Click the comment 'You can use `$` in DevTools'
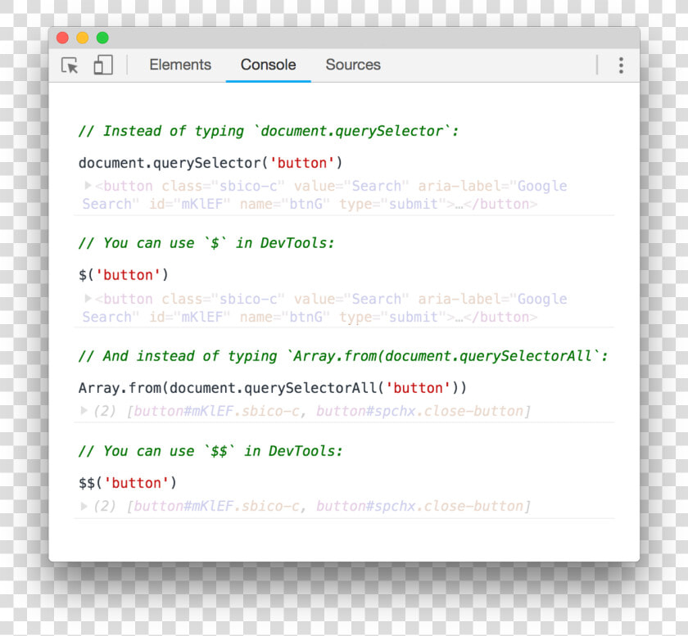 click(206, 243)
